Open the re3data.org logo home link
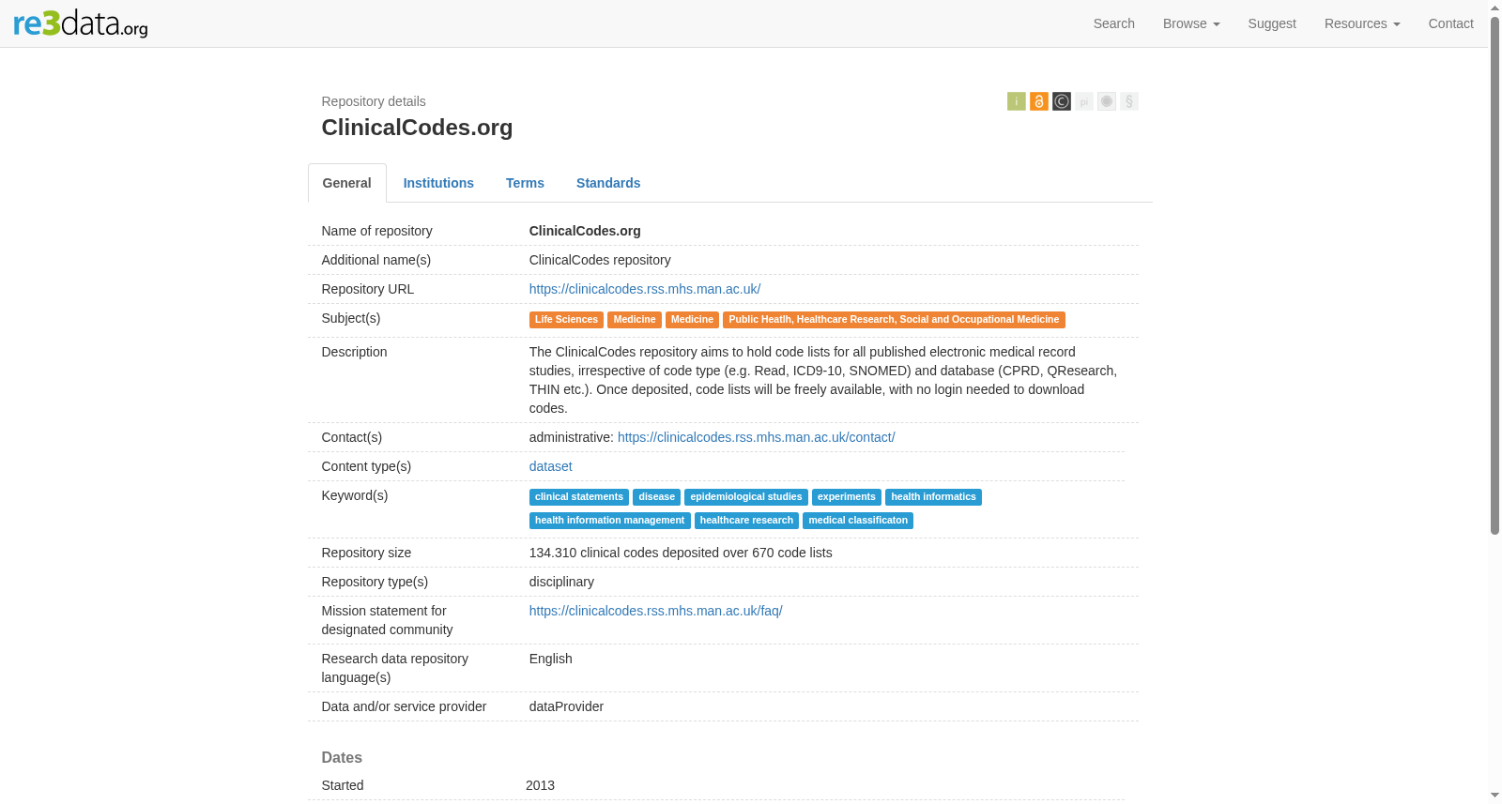 (81, 23)
